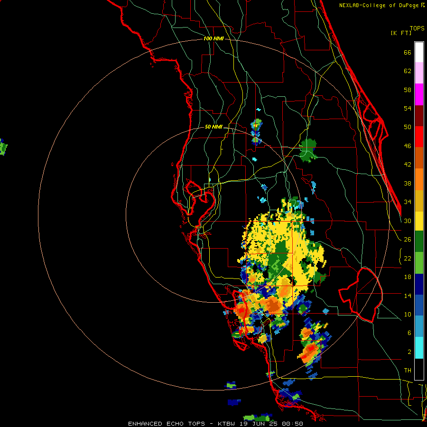Select the 14 value on the legend

(408, 296)
